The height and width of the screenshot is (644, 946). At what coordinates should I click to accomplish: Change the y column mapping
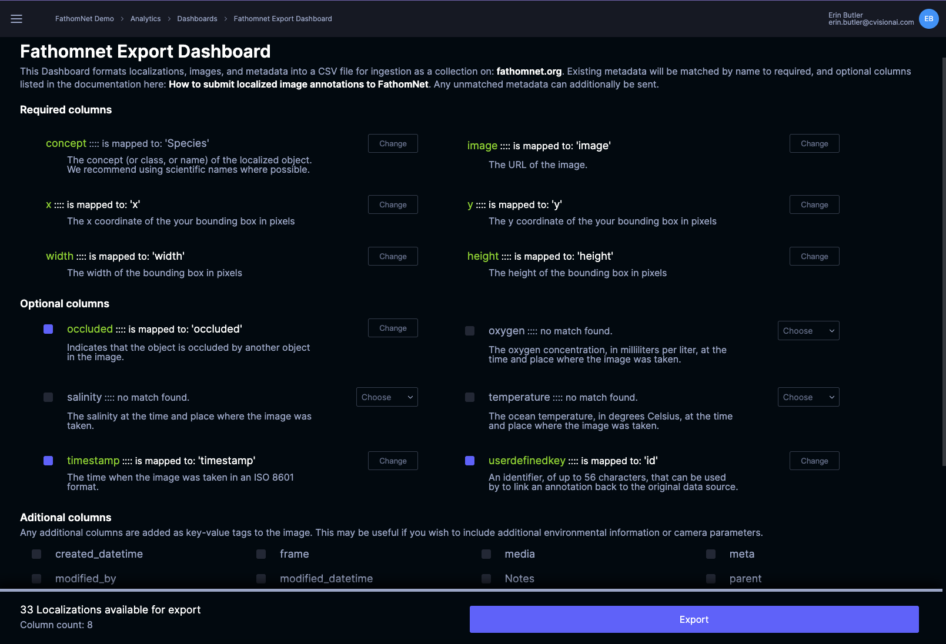pyautogui.click(x=814, y=204)
